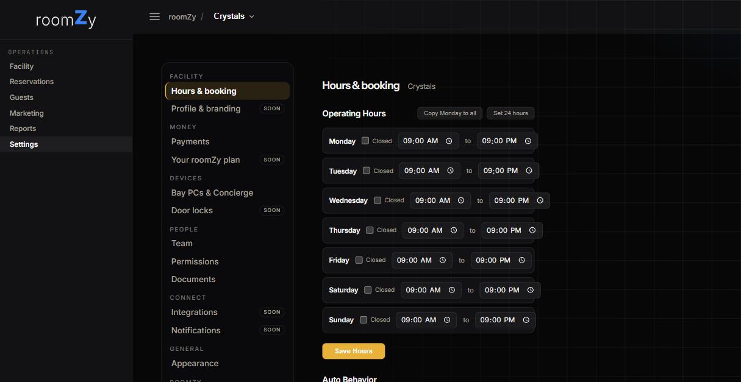Click the Operating Hours heading
The height and width of the screenshot is (382, 741).
point(354,113)
